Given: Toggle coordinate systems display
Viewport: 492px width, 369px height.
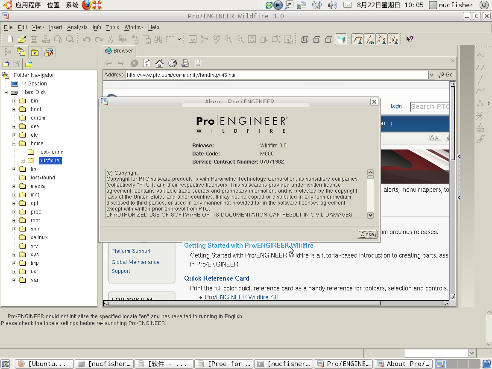Looking at the screenshot, I should click(x=393, y=40).
